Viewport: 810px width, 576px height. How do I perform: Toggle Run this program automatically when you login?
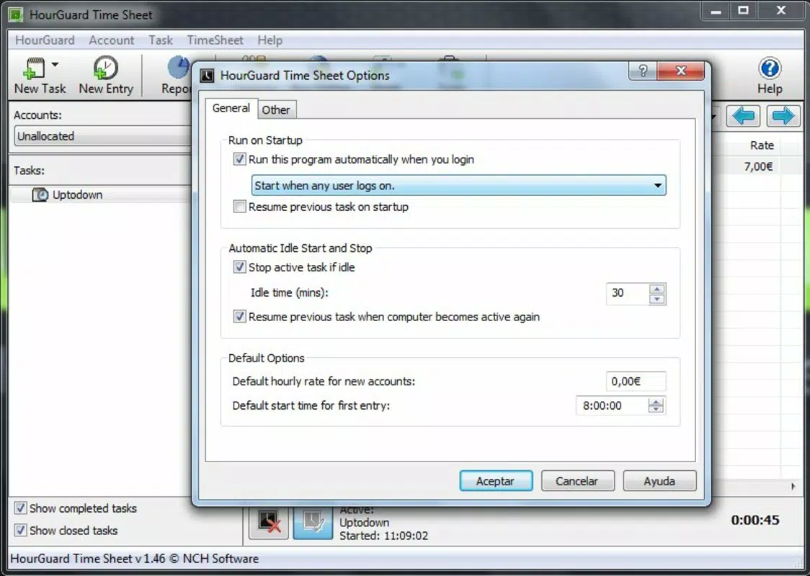(x=239, y=159)
